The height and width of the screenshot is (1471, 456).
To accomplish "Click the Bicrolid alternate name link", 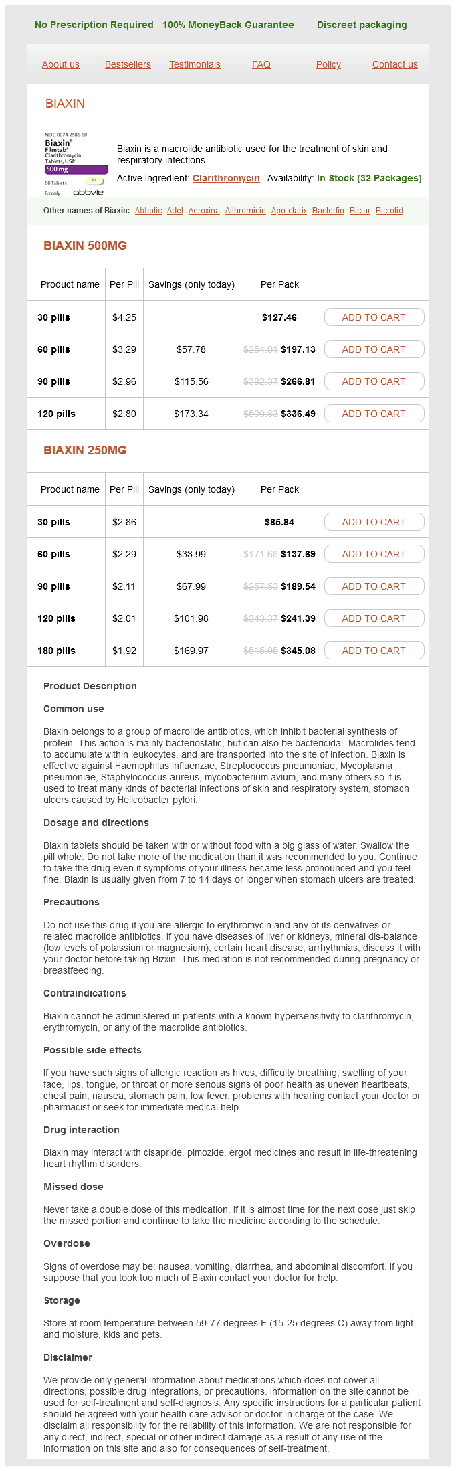I will click(389, 211).
